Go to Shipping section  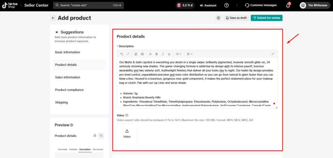pos(61,102)
